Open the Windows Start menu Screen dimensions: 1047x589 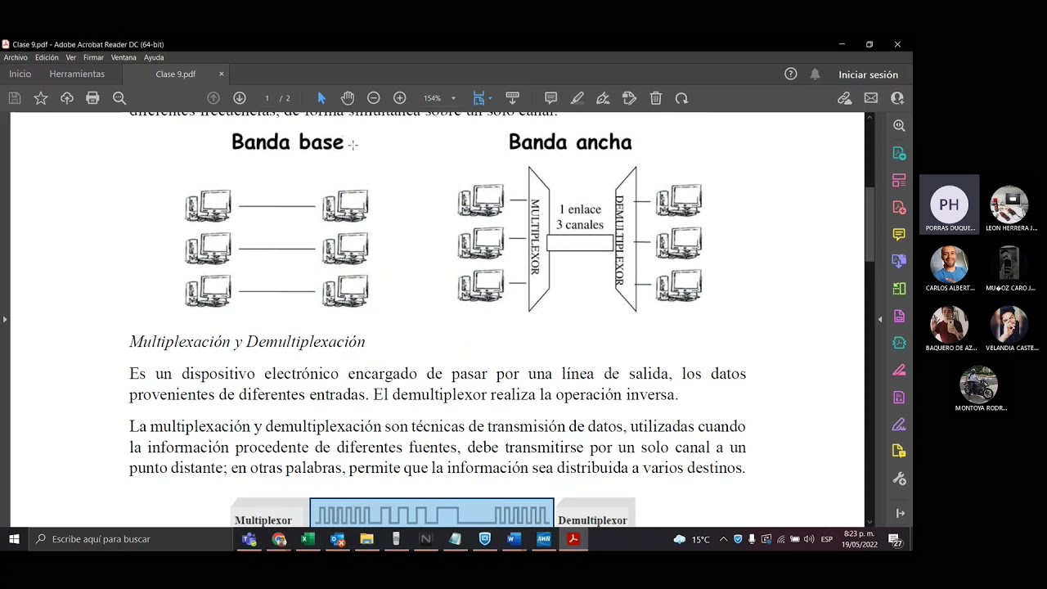(14, 539)
